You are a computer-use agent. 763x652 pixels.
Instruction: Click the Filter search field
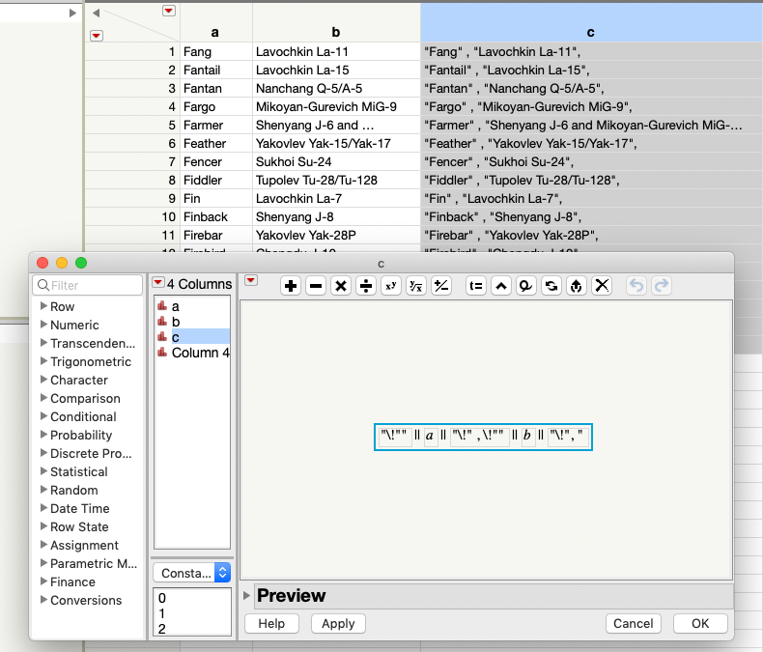coord(88,285)
